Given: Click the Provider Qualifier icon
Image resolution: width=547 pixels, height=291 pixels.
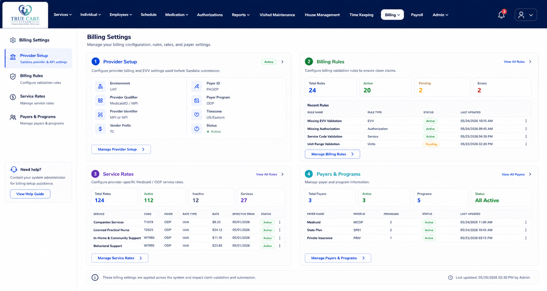Looking at the screenshot, I should pyautogui.click(x=100, y=100).
